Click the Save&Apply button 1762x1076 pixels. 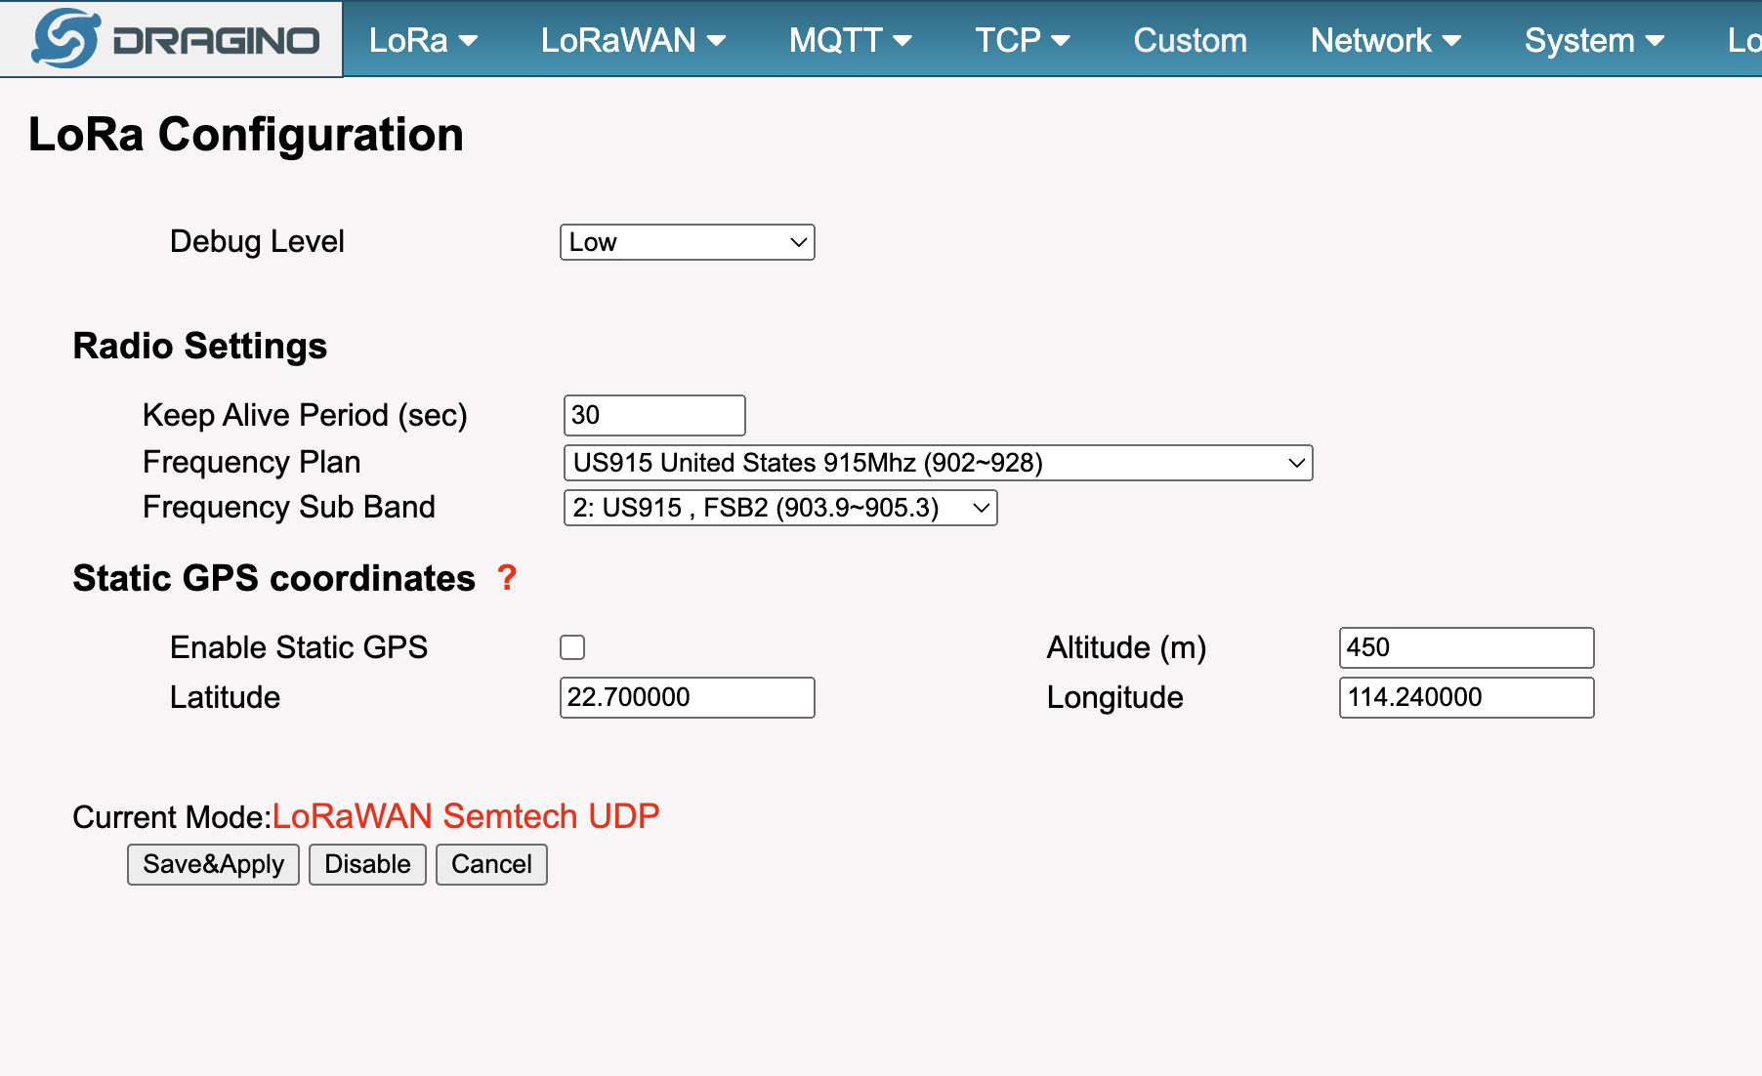click(213, 864)
